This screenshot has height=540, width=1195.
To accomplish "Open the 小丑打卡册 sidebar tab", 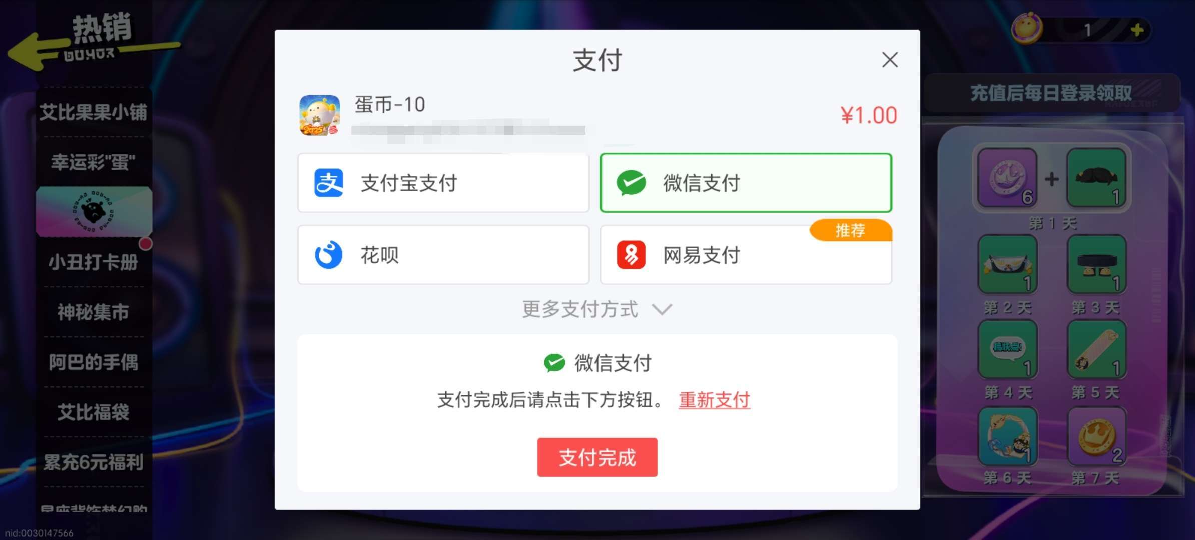I will pyautogui.click(x=94, y=262).
